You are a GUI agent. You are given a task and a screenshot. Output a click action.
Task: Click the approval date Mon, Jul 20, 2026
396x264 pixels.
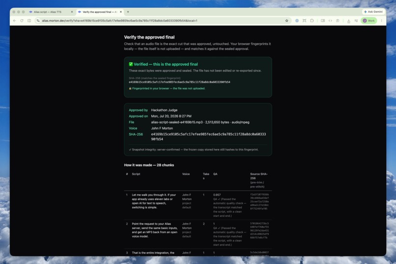[171, 116]
